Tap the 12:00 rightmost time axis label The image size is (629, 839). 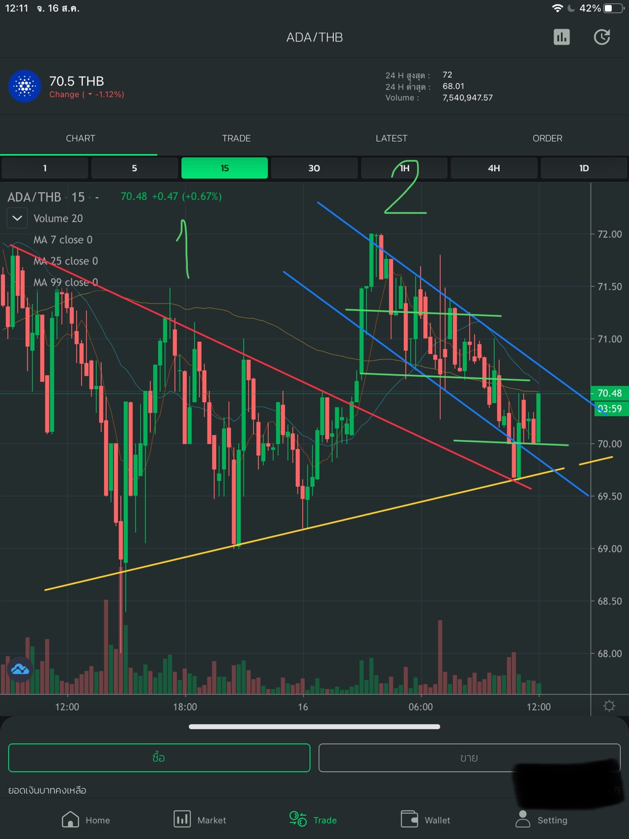pyautogui.click(x=538, y=706)
